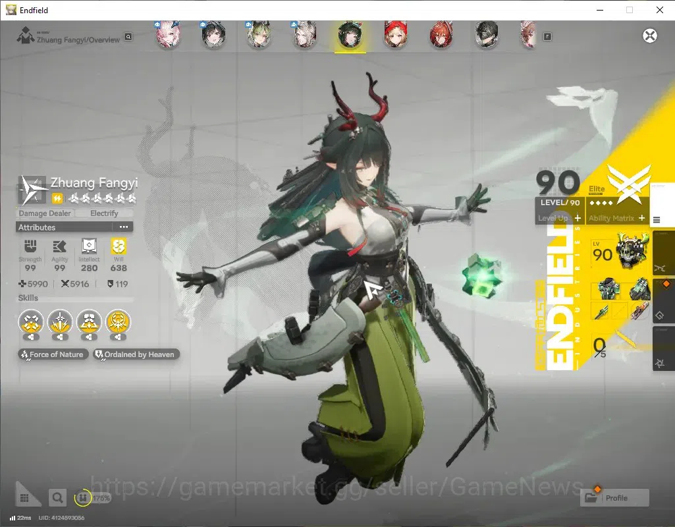Click the UID: 4124593056 text
Image resolution: width=675 pixels, height=527 pixels.
(61, 518)
